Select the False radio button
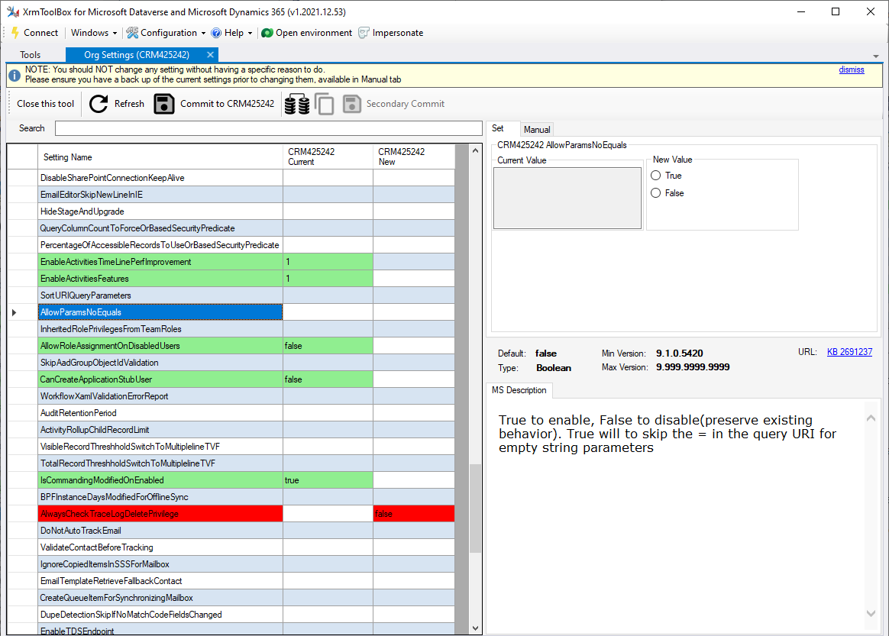889x636 pixels. click(656, 192)
